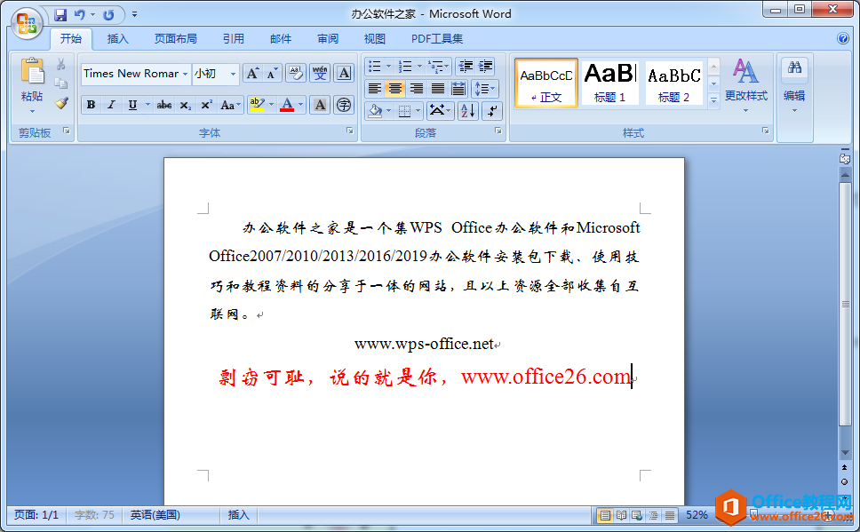Cut the selected text
The image size is (860, 532).
(x=61, y=65)
